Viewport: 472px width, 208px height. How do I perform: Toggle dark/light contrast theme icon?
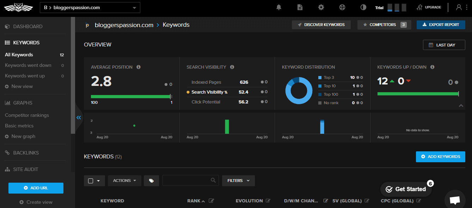(363, 7)
